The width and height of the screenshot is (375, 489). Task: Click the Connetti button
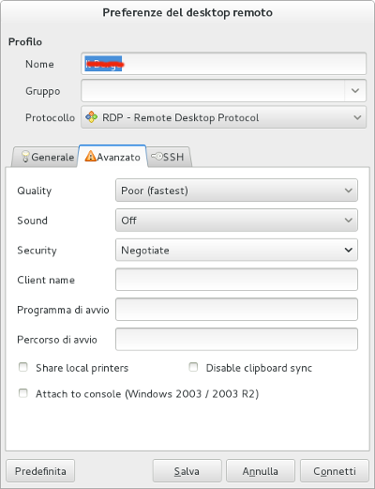[x=335, y=471]
